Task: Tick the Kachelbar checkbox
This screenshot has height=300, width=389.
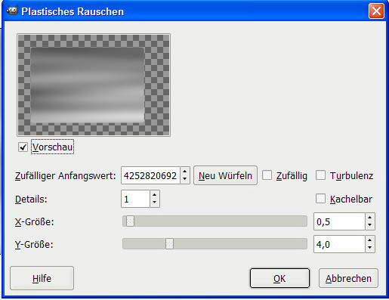Action: click(320, 199)
